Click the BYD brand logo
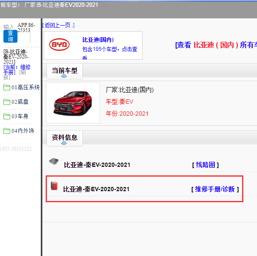The image size is (257, 256). tap(59, 44)
